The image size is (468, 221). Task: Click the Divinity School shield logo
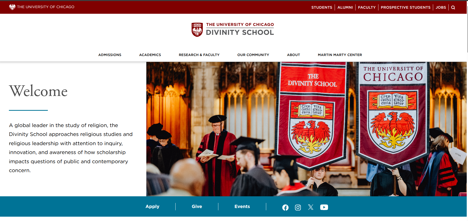pyautogui.click(x=197, y=30)
